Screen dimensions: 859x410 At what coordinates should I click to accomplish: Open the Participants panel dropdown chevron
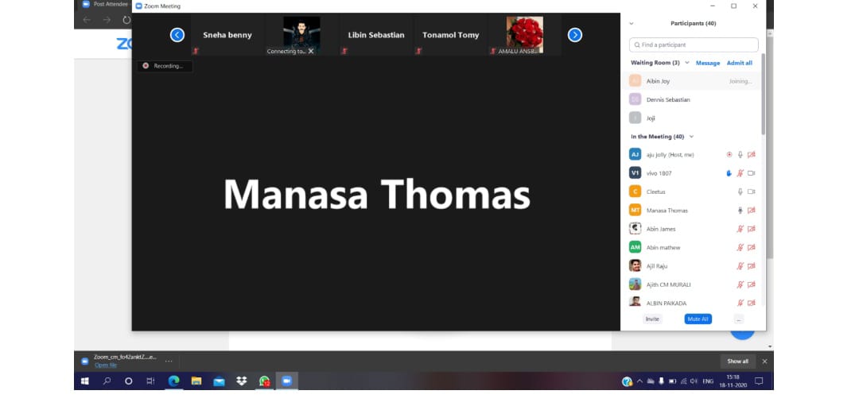[632, 24]
